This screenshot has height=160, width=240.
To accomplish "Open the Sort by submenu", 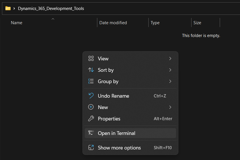I will click(x=130, y=70).
